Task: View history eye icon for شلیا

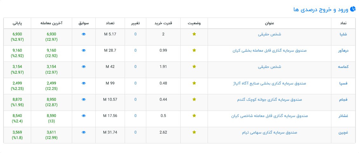Action: point(84,34)
